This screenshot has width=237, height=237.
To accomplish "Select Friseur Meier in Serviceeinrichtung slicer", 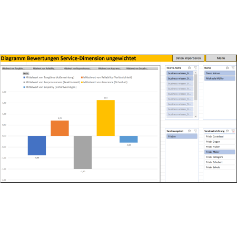I will click(x=220, y=152).
